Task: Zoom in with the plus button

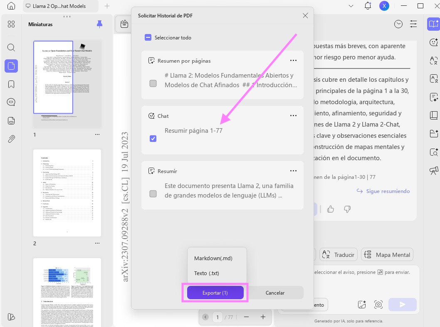Action: point(263,317)
